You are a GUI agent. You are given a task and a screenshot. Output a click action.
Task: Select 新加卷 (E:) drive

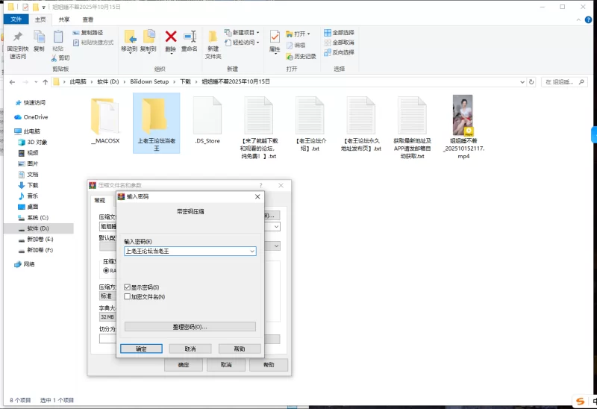point(36,239)
